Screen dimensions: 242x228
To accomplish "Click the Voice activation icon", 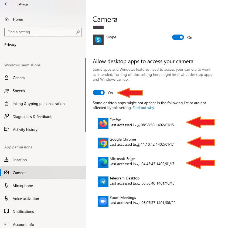I will tap(6, 198).
